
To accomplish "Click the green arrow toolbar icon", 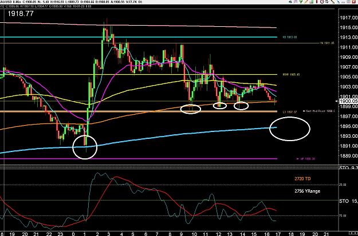I will tap(301, 2).
